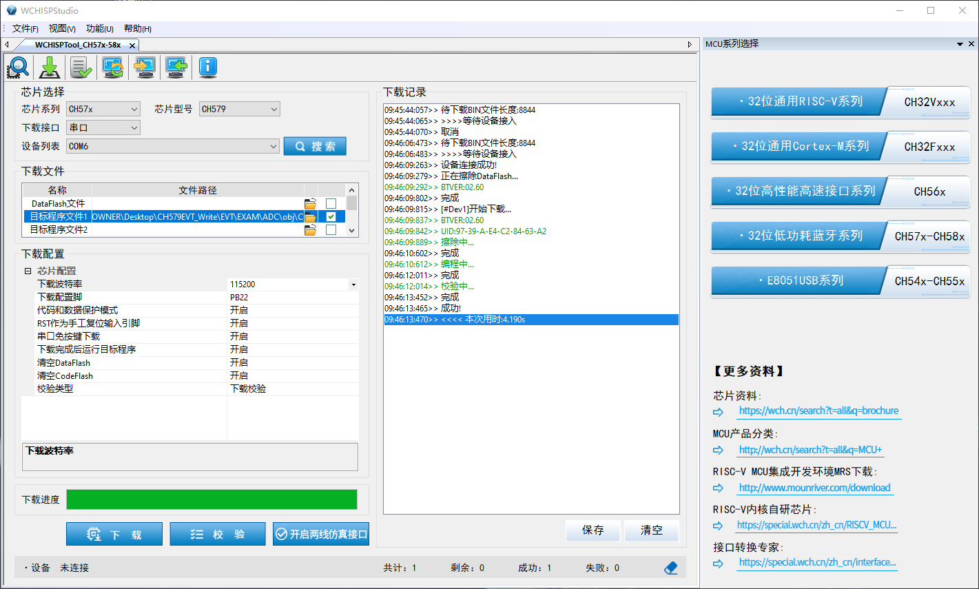
Task: Browse folder for DataFlash文件
Action: pyautogui.click(x=311, y=203)
